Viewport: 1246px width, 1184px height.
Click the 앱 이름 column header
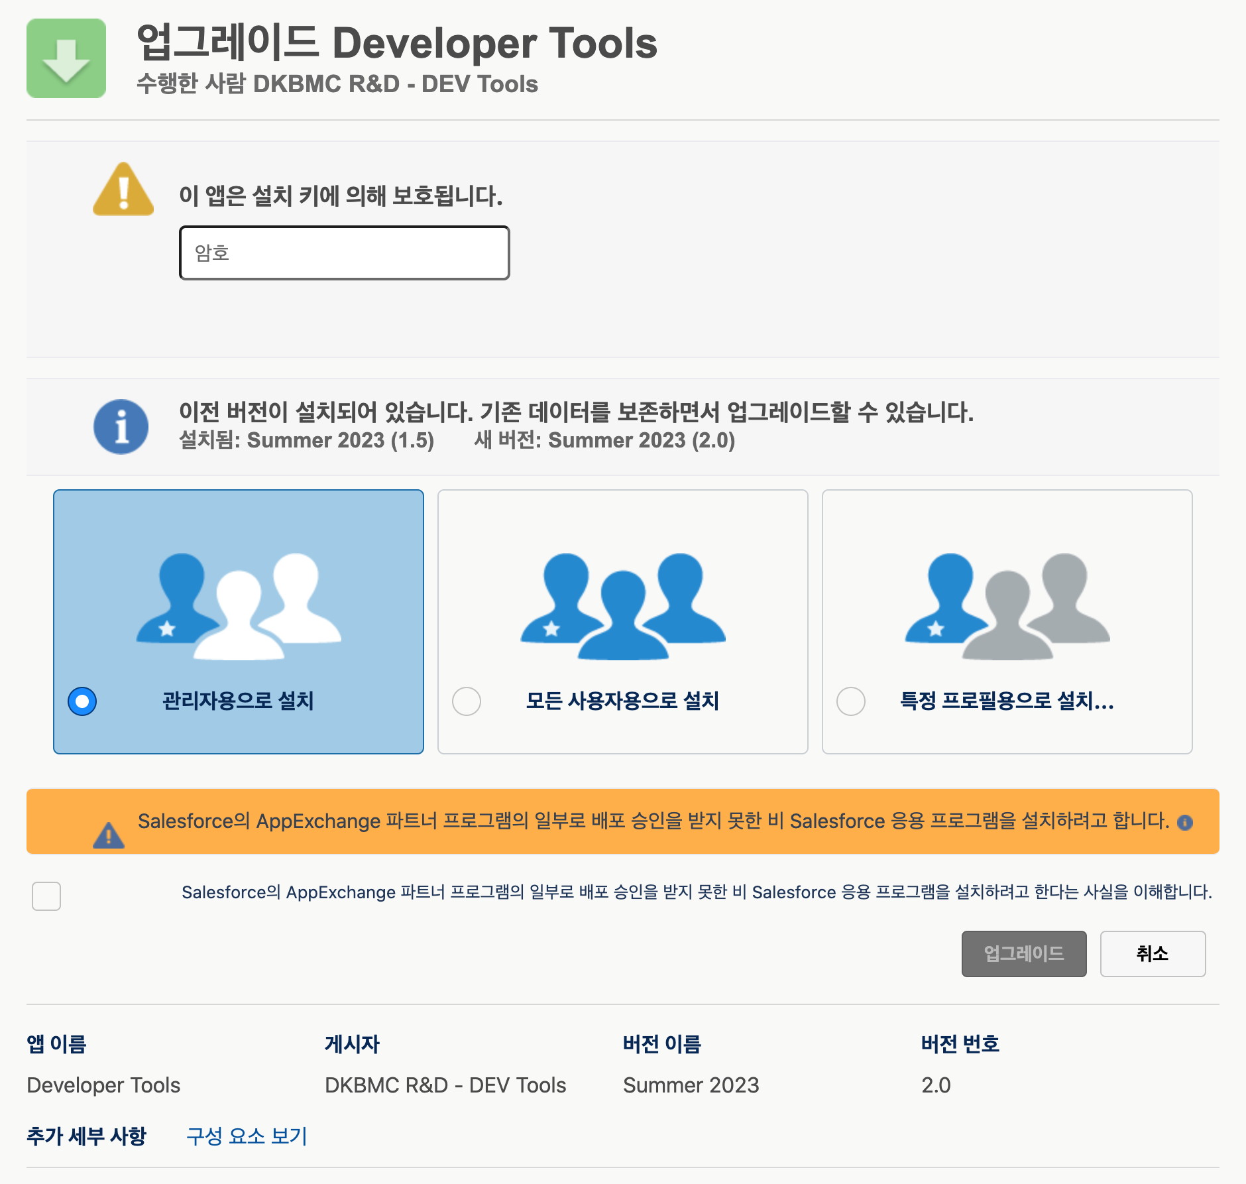(x=57, y=1044)
